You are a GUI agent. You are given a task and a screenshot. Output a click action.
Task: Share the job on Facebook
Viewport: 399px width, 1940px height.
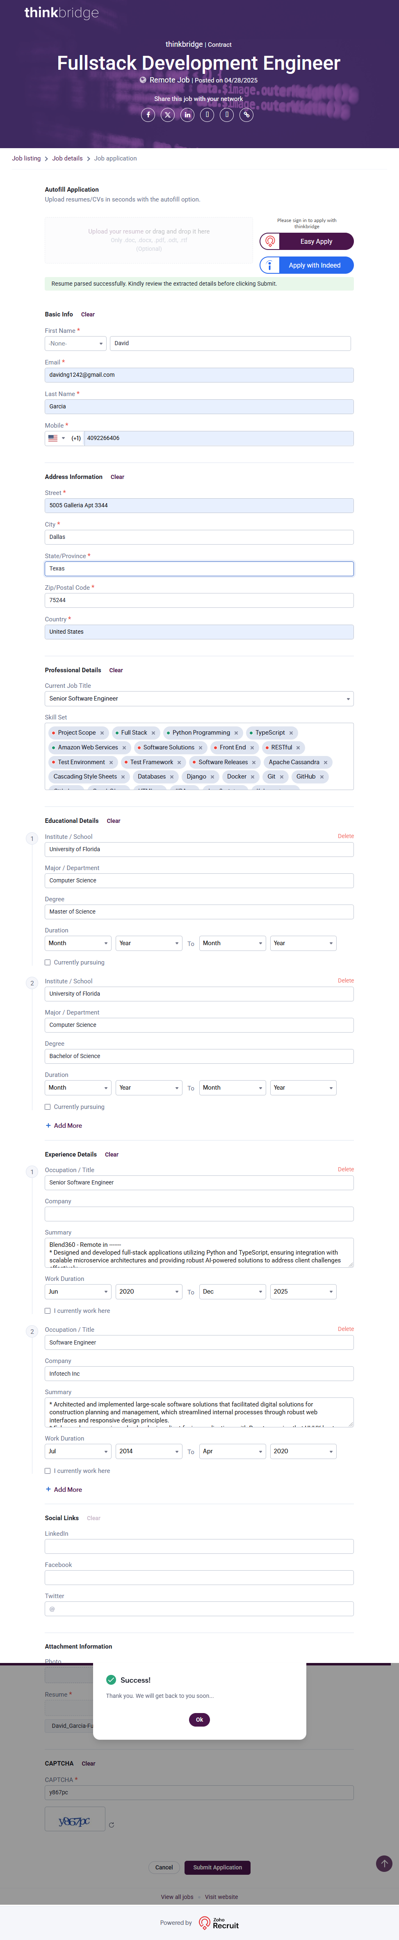148,115
